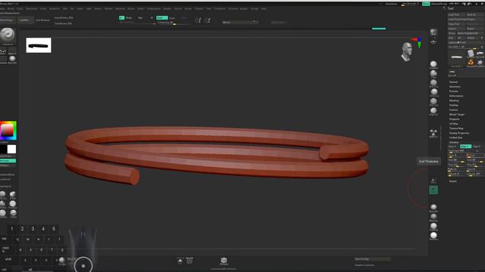Toggle the Live Boolean button
The width and height of the screenshot is (485, 272).
click(x=42, y=20)
